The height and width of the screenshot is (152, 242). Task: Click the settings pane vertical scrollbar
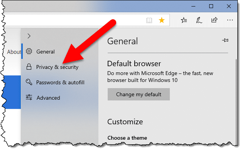[236, 102]
